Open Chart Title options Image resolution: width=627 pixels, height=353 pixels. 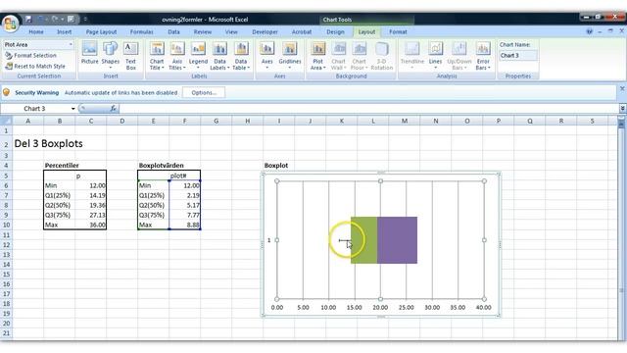pyautogui.click(x=157, y=56)
